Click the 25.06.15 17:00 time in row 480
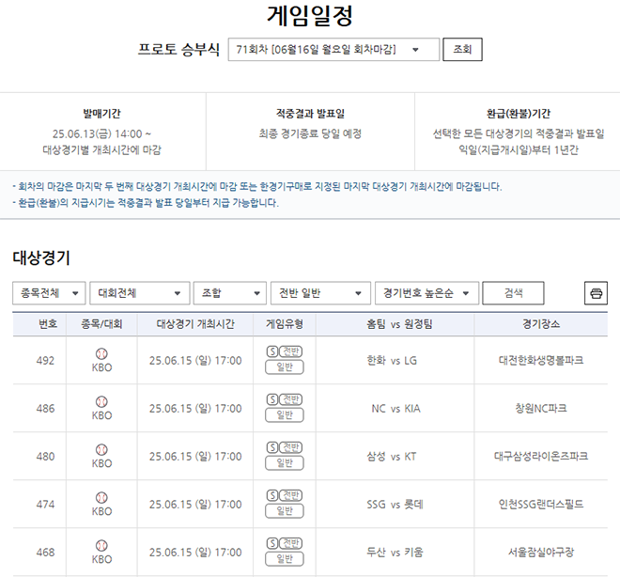Image resolution: width=620 pixels, height=577 pixels. 195,457
